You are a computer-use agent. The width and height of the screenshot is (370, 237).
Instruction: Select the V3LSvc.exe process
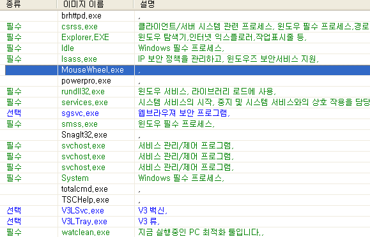[82, 211]
